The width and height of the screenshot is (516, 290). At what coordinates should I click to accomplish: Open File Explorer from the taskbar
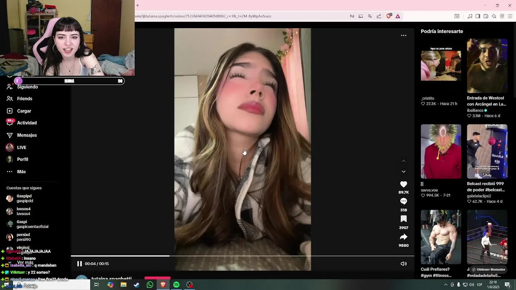click(x=123, y=285)
